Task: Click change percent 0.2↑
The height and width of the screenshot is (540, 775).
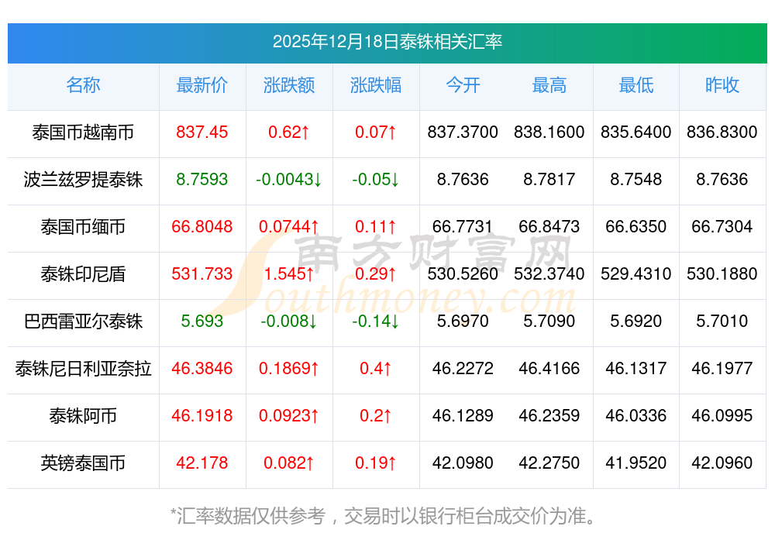Action: click(x=376, y=415)
